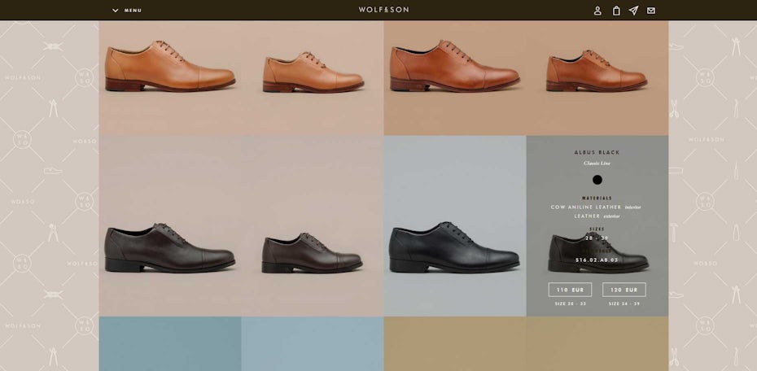The image size is (757, 371).
Task: Open the user account icon
Action: 597,11
